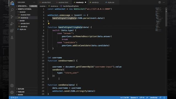Open the Extensions view
This screenshot has width=176, height=99.
12,31
